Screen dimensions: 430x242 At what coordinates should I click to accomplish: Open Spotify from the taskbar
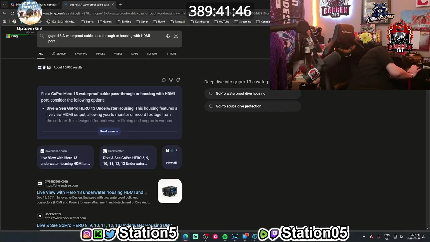click(x=225, y=237)
